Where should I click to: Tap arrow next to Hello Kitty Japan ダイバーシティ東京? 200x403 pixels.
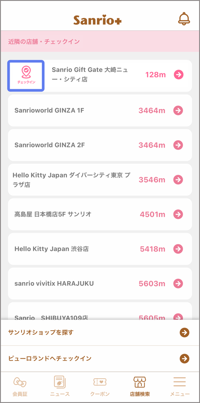[178, 180]
